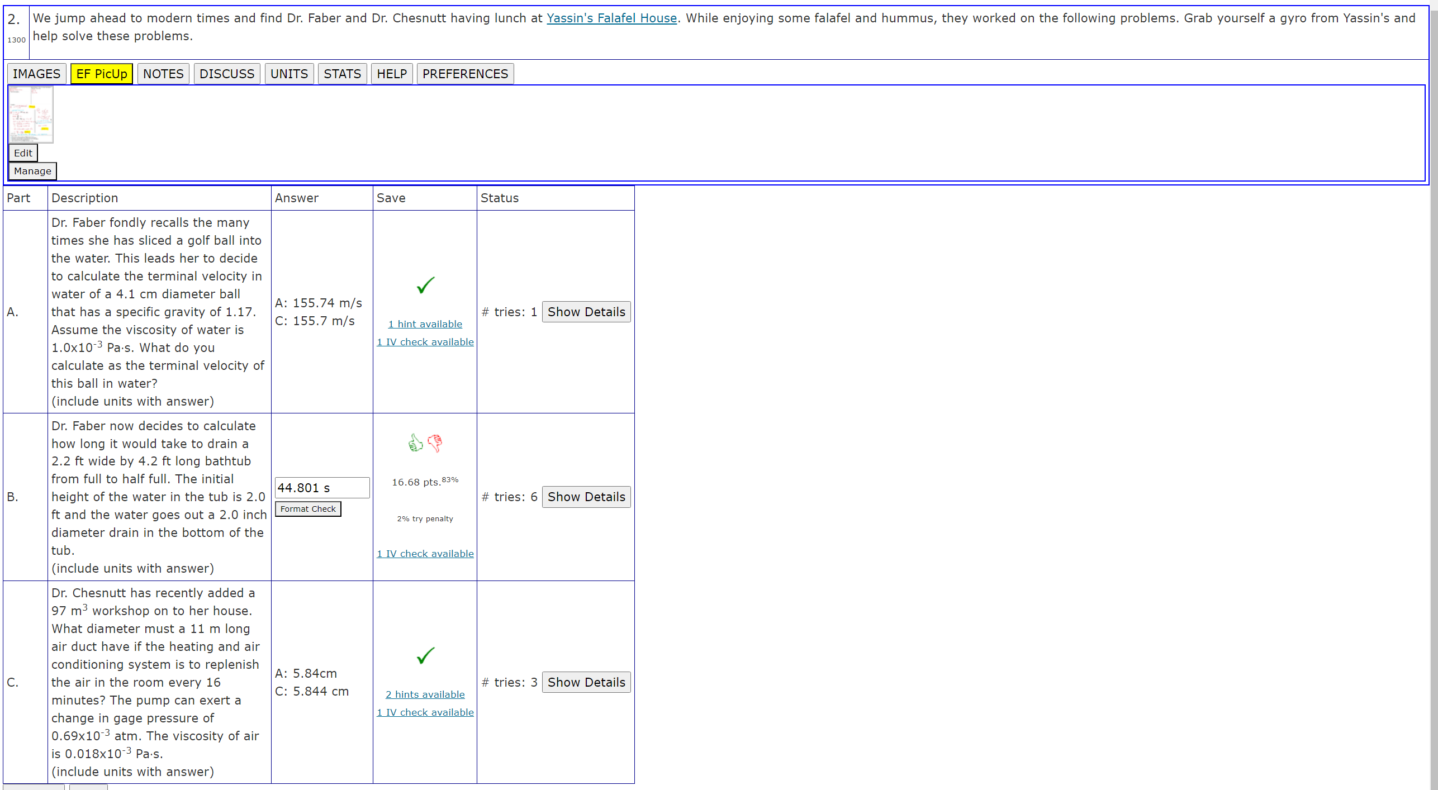Click the part B answer input field
The width and height of the screenshot is (1438, 790).
coord(322,488)
